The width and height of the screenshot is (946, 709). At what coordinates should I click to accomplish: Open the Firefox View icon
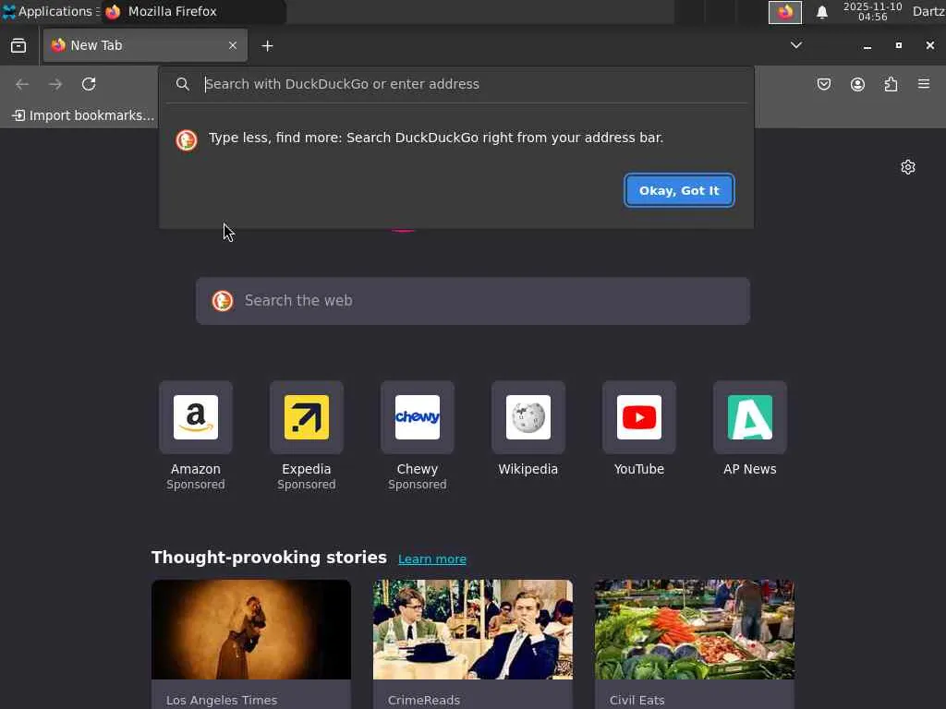click(x=18, y=46)
